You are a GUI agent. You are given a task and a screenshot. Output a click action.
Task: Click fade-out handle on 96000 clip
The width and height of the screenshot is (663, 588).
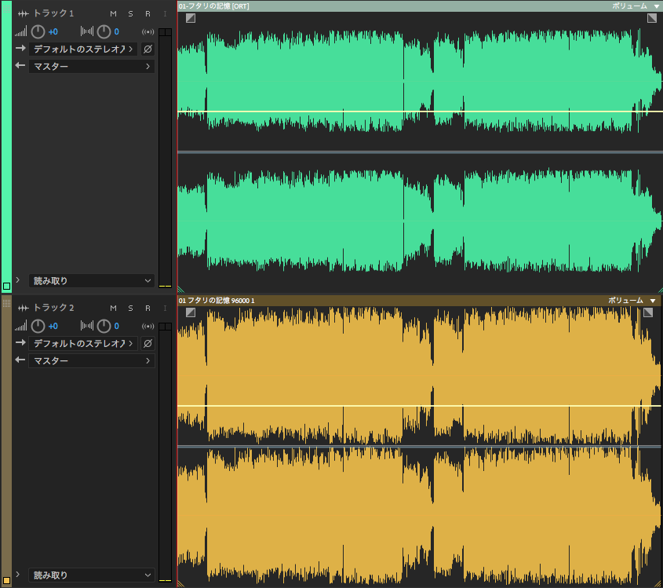[x=648, y=312]
